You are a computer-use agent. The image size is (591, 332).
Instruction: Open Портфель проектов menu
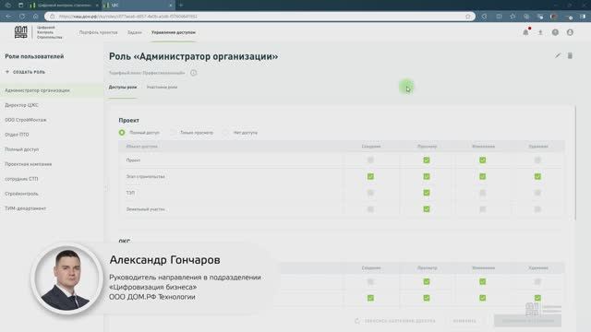(x=99, y=33)
